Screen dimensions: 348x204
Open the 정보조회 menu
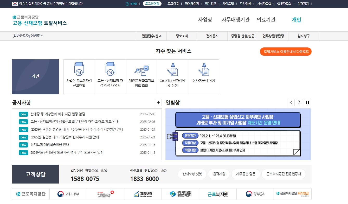tap(182, 36)
